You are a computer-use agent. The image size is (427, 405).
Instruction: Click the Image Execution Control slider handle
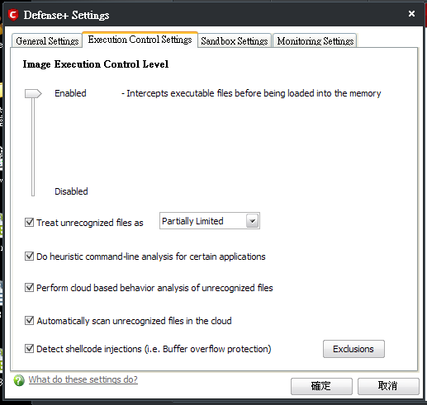tap(33, 93)
